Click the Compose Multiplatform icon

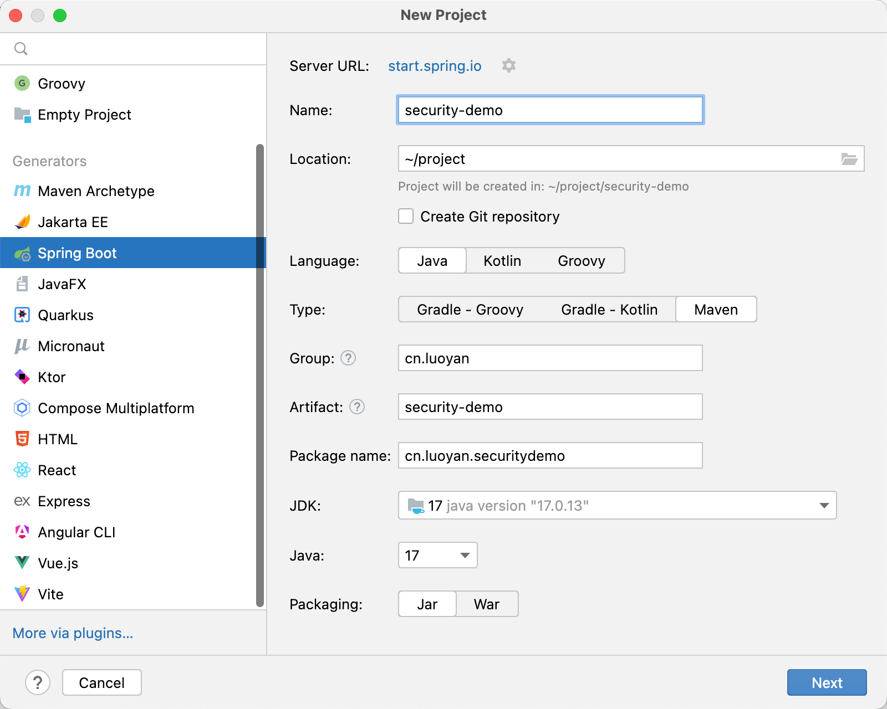22,408
